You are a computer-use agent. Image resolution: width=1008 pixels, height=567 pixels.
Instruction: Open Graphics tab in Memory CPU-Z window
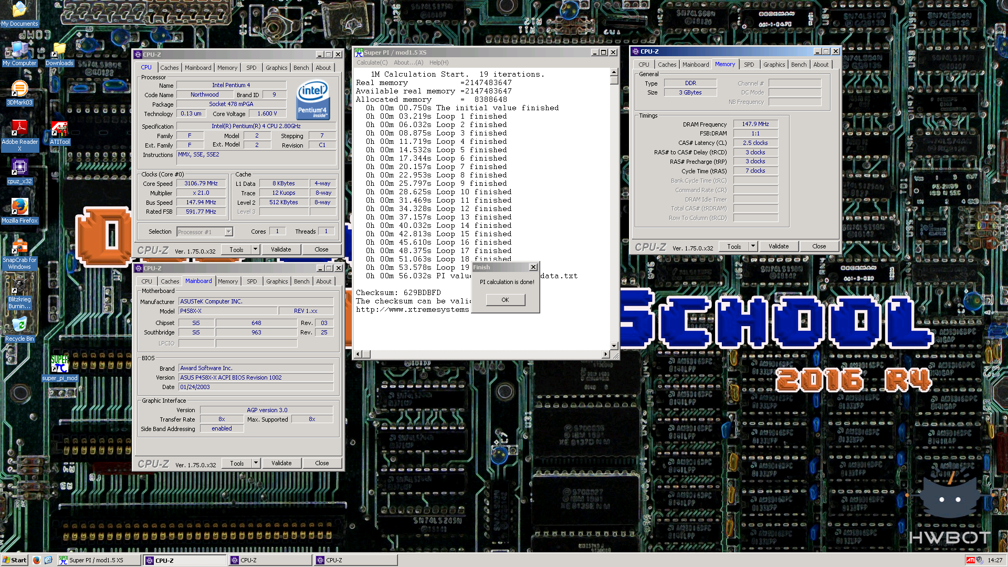pyautogui.click(x=774, y=65)
